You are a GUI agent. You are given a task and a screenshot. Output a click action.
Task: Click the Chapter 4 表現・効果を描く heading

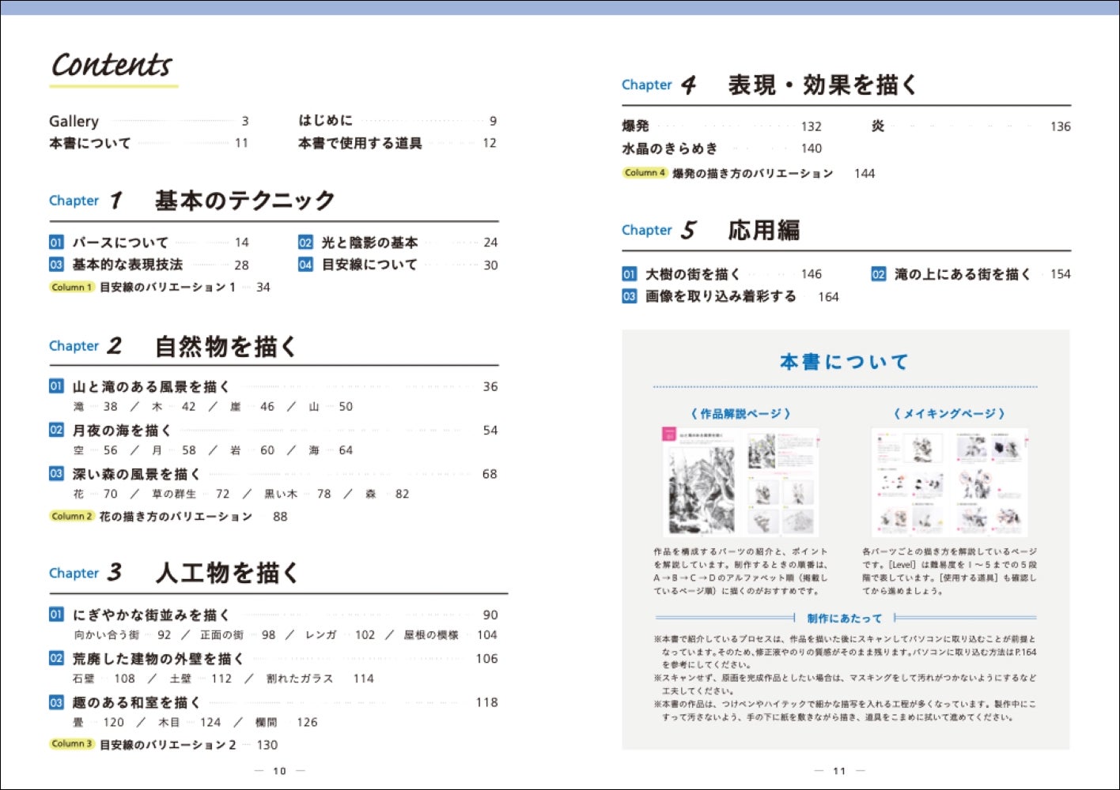[770, 85]
